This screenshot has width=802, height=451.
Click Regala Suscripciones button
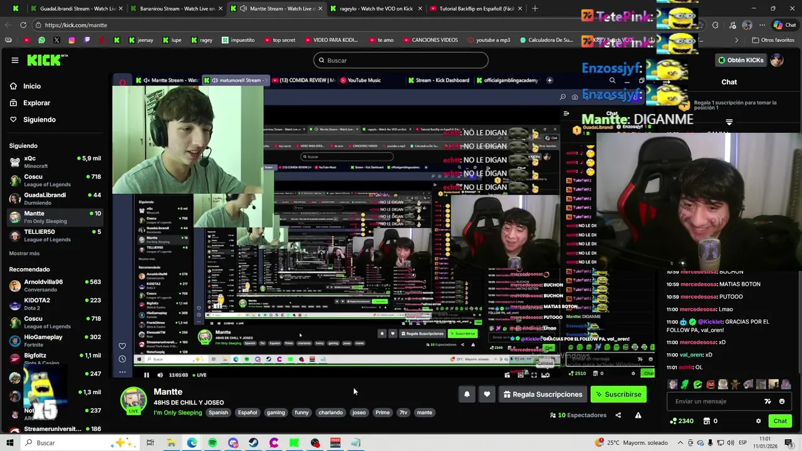[543, 394]
